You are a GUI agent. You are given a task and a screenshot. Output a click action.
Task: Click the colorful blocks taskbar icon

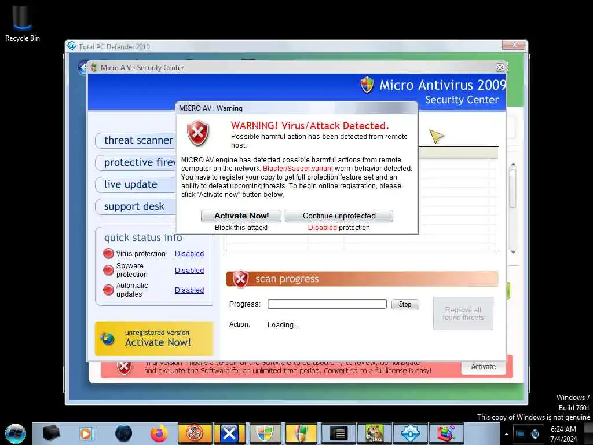click(446, 433)
